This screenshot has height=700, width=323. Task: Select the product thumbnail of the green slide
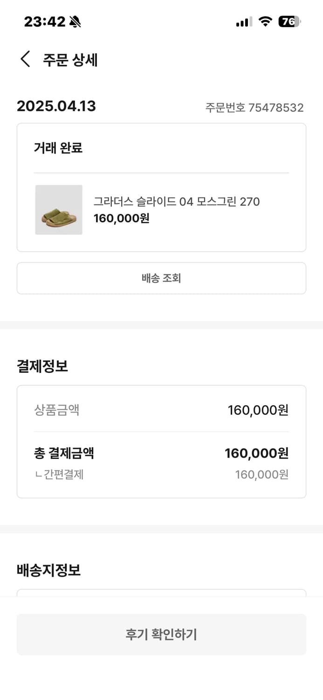[59, 210]
